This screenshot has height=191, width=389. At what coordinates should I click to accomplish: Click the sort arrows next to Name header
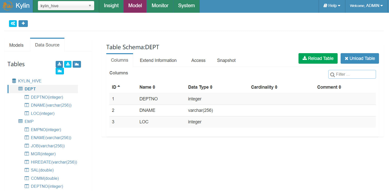pyautogui.click(x=154, y=87)
